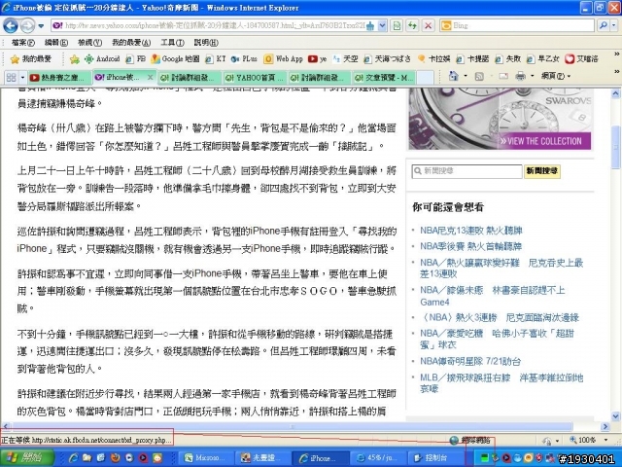Go back with the browser Back arrow
The height and width of the screenshot is (467, 622).
coord(11,26)
